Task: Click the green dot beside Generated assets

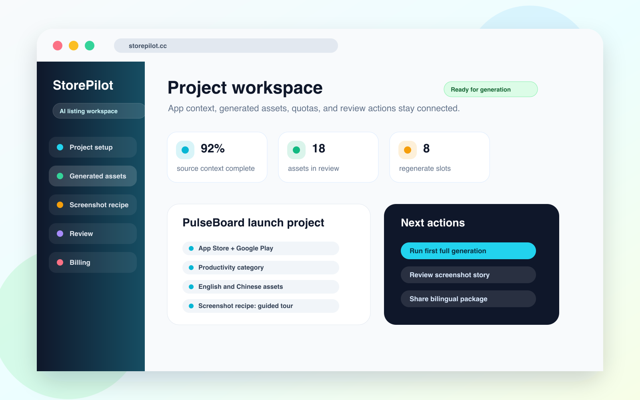Action: (x=60, y=176)
